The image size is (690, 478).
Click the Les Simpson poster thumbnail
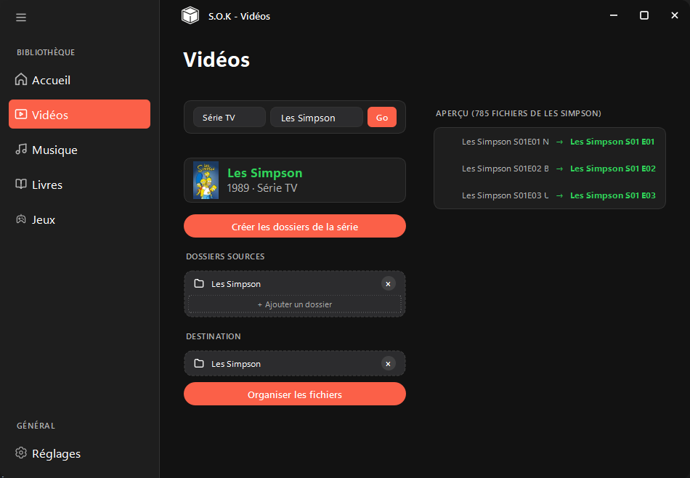(206, 180)
